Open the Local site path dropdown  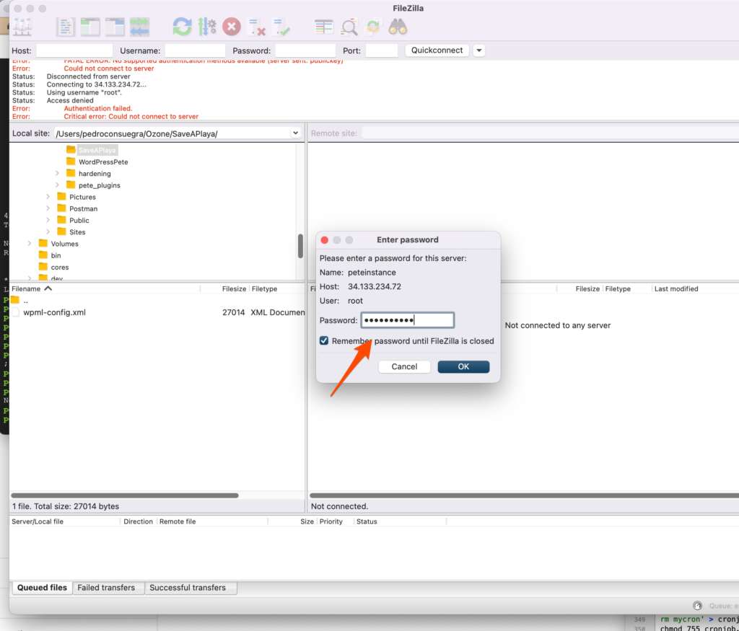coord(295,133)
